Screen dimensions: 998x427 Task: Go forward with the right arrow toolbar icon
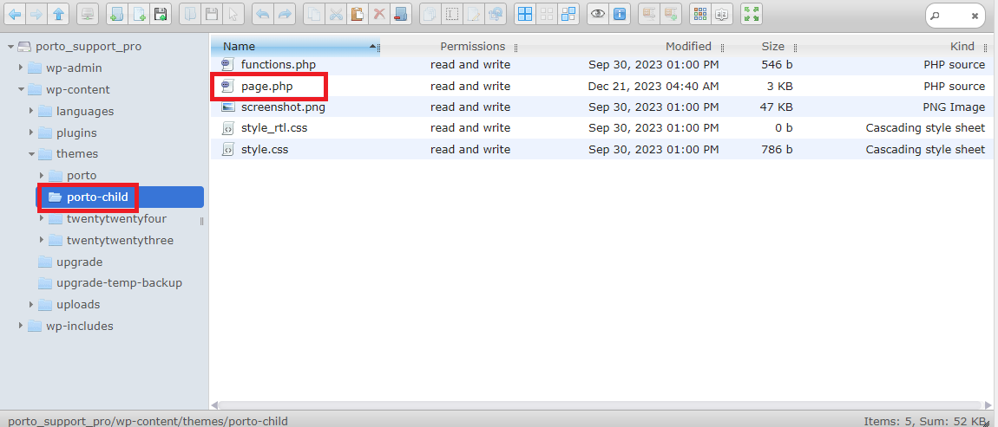coord(37,14)
